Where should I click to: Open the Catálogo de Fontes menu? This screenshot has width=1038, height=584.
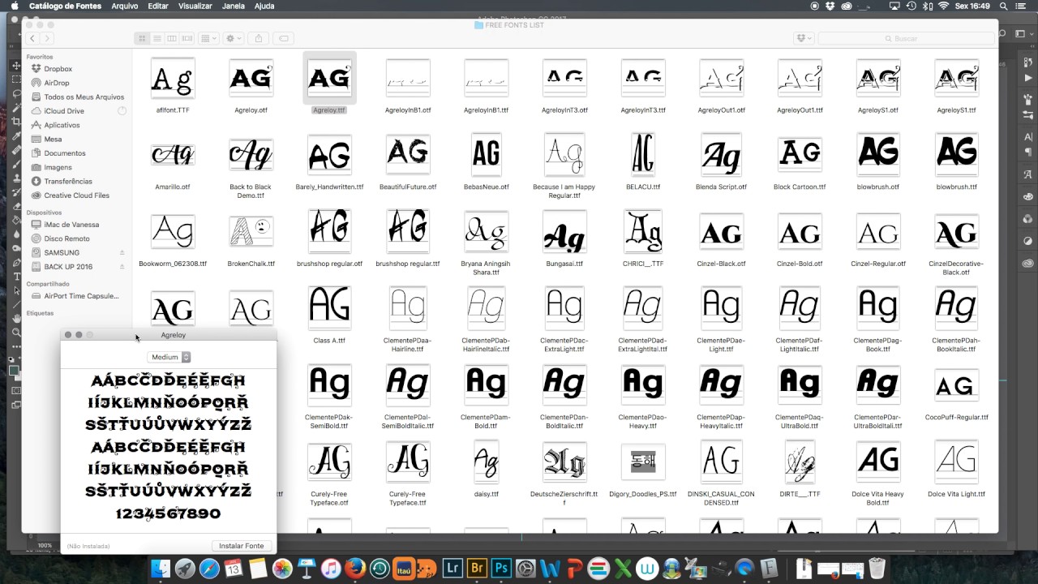(66, 6)
